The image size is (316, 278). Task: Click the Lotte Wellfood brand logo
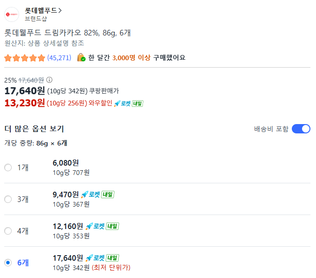(x=11, y=15)
